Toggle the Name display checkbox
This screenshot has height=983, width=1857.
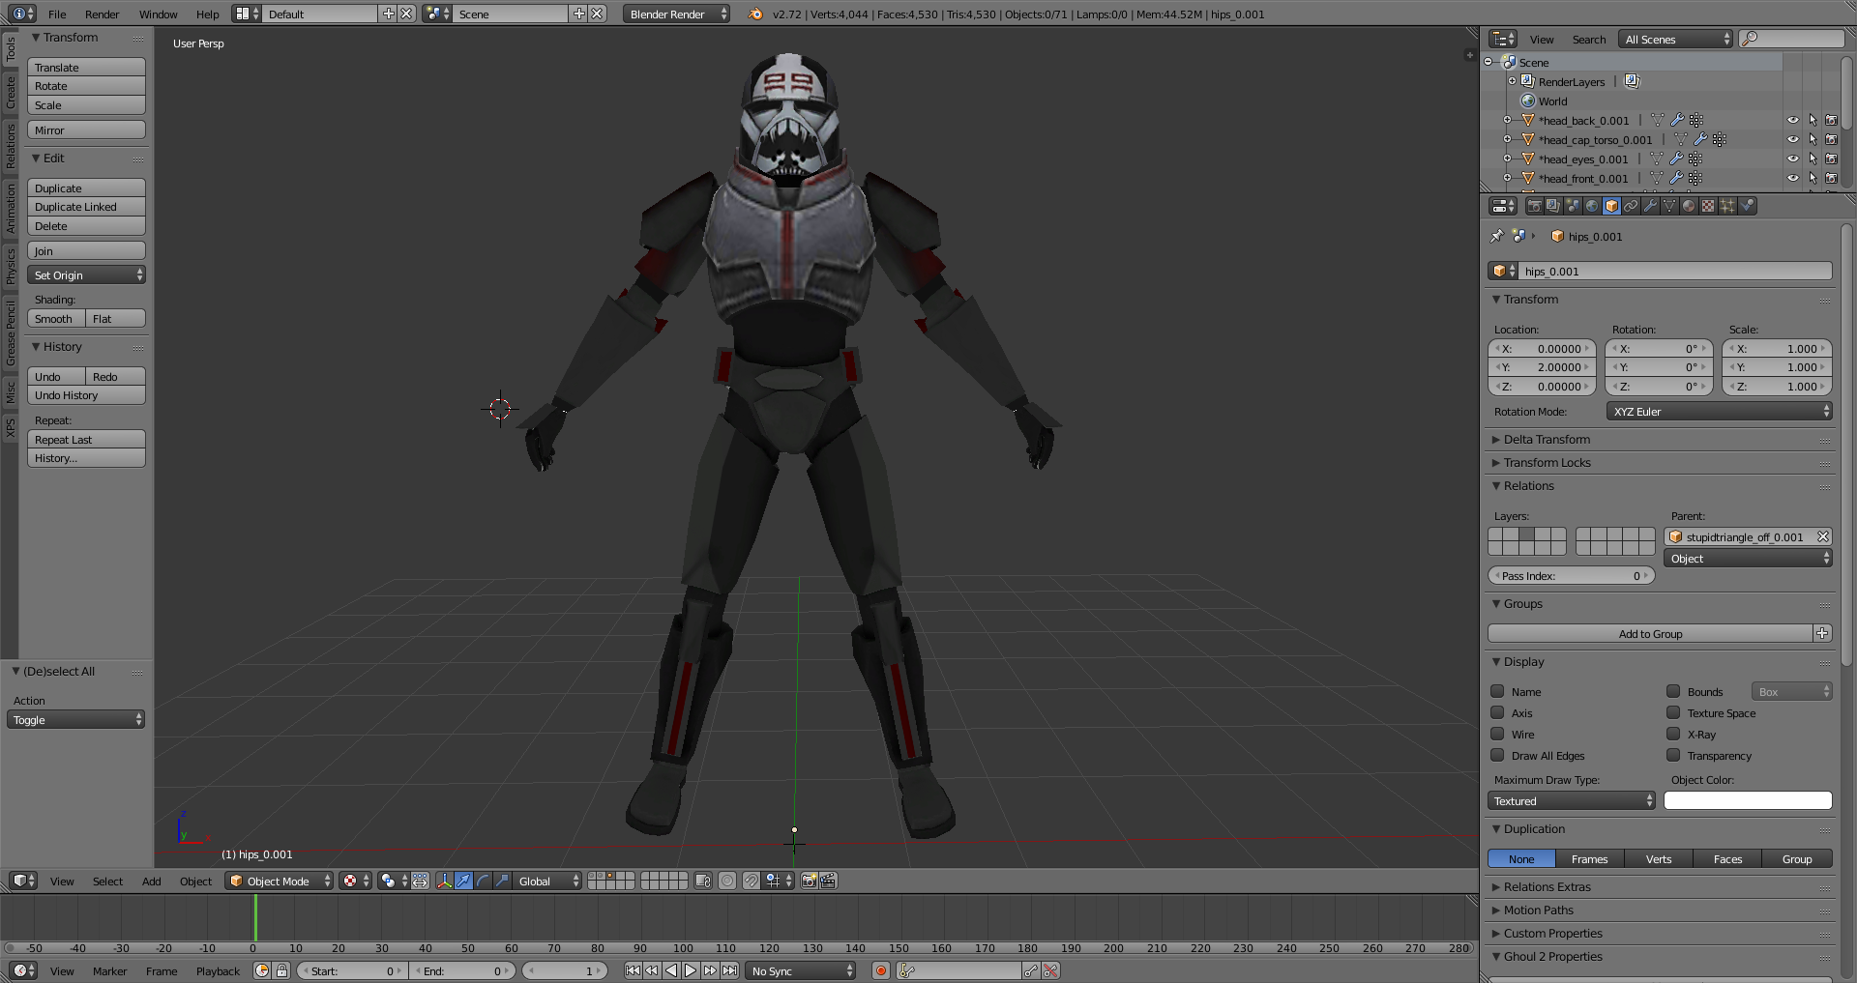point(1497,691)
